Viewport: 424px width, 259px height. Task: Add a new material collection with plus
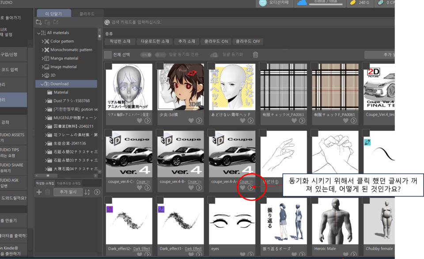39,192
